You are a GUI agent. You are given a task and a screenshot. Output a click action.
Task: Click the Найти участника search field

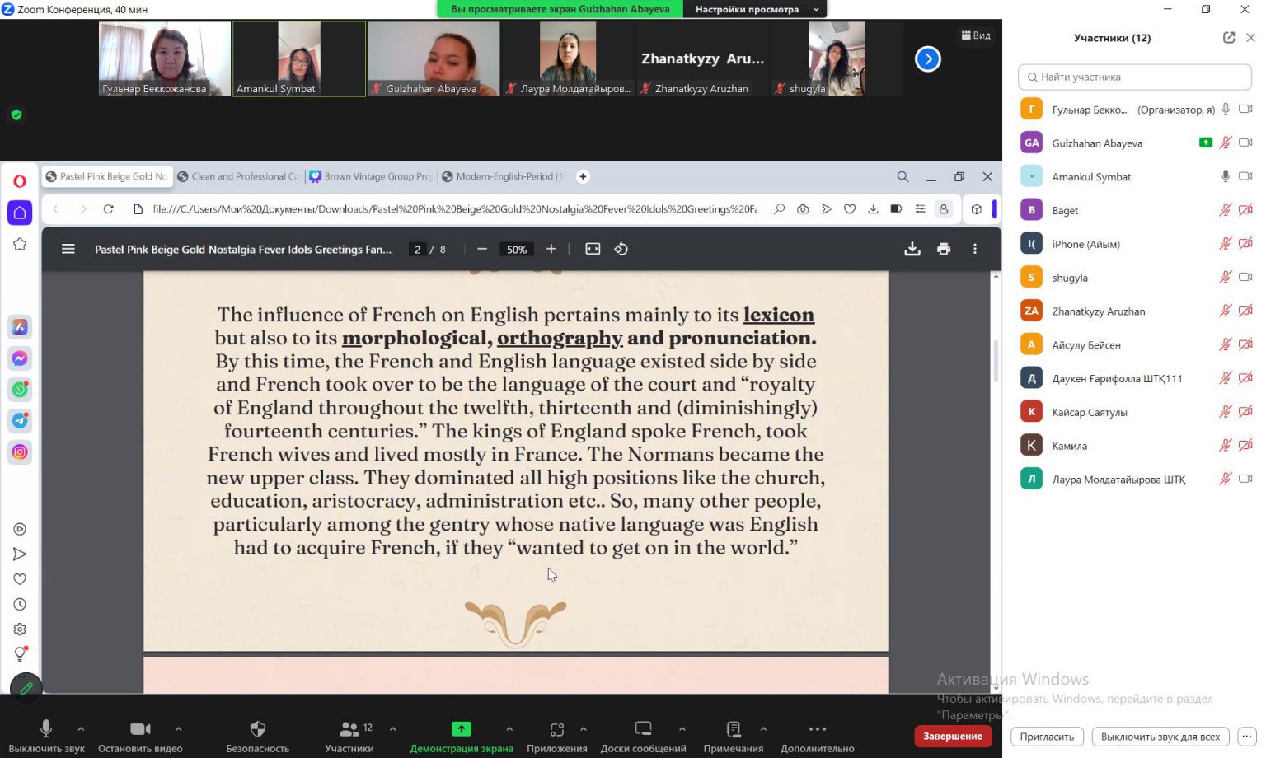click(x=1135, y=77)
